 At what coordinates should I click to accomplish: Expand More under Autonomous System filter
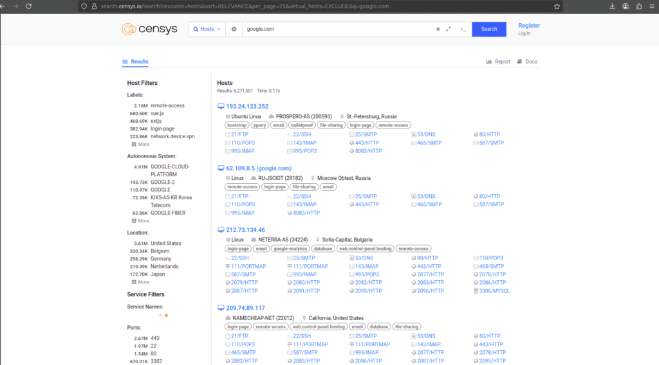[140, 220]
